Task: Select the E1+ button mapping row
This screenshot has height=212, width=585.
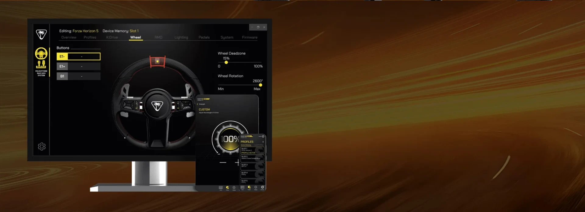Action: (x=78, y=66)
